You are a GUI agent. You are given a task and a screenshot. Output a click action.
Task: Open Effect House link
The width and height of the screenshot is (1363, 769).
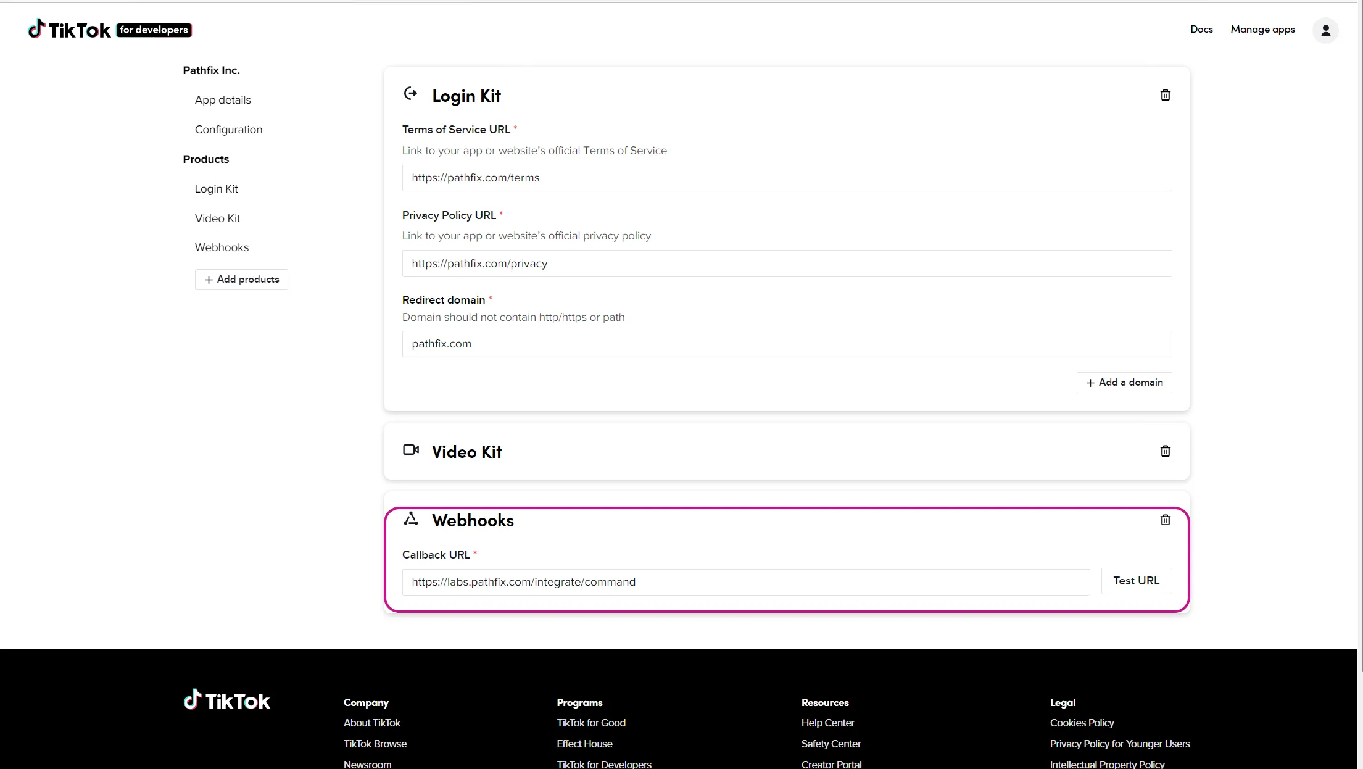[584, 744]
